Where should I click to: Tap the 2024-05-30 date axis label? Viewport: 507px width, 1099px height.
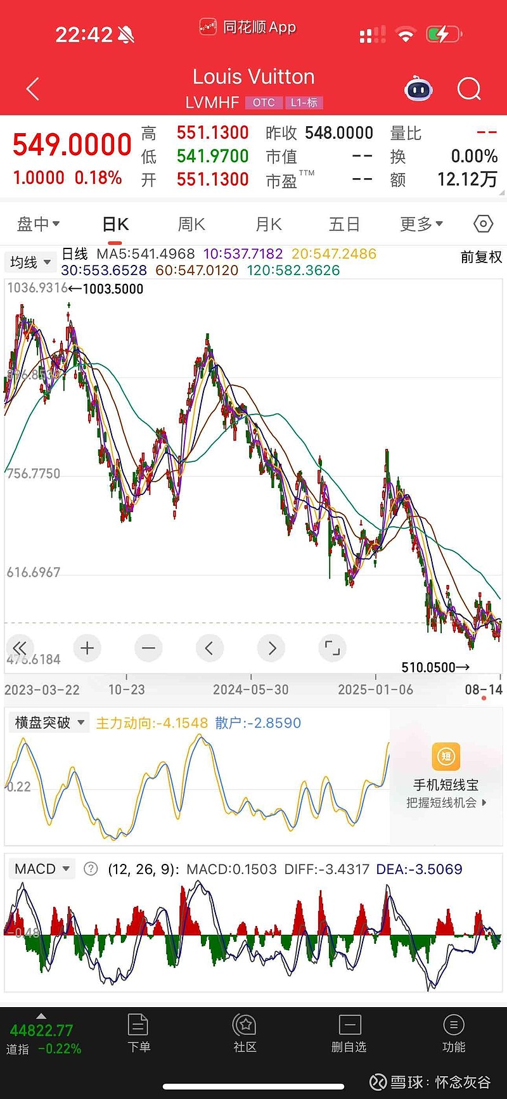click(250, 690)
